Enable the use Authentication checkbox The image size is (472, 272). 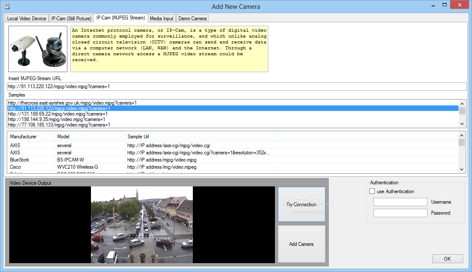click(372, 191)
